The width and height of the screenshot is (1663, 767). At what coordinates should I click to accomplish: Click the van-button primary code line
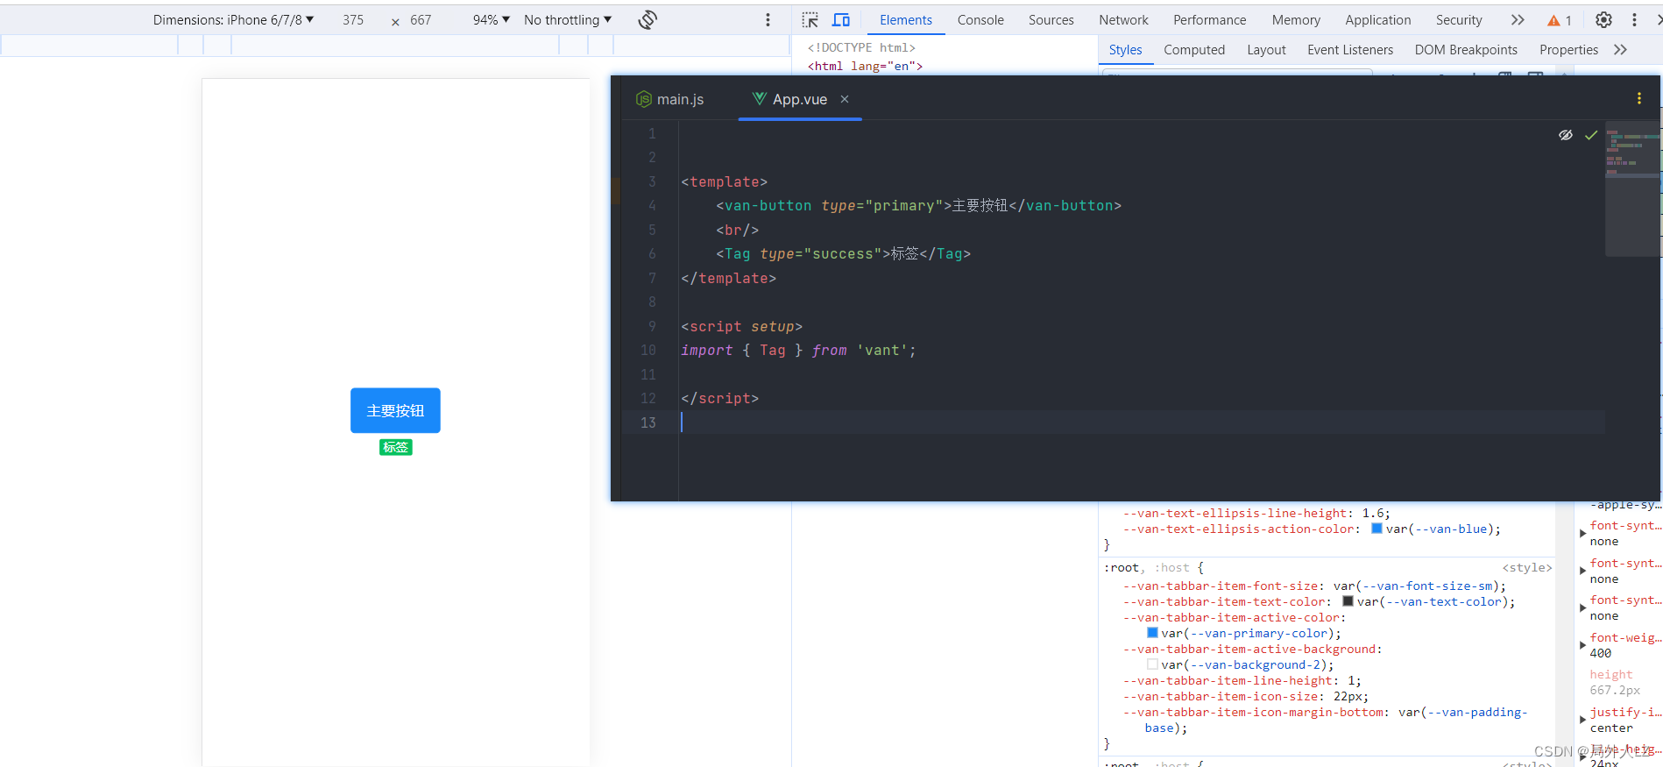(918, 205)
